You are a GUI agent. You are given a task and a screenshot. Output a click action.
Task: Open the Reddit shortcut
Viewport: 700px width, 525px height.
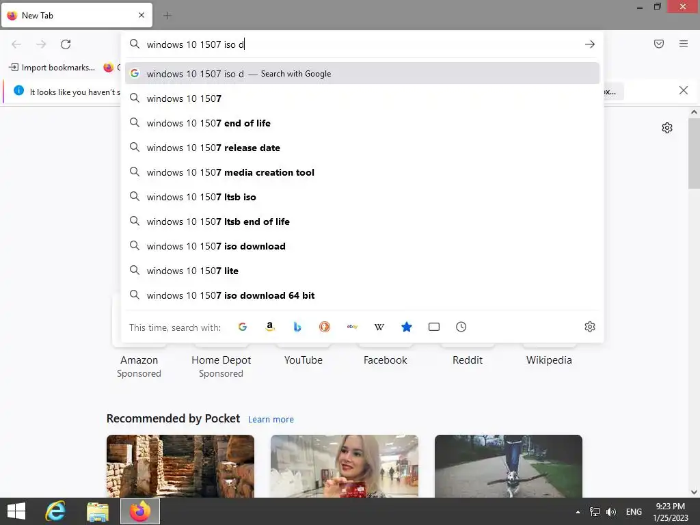468,360
